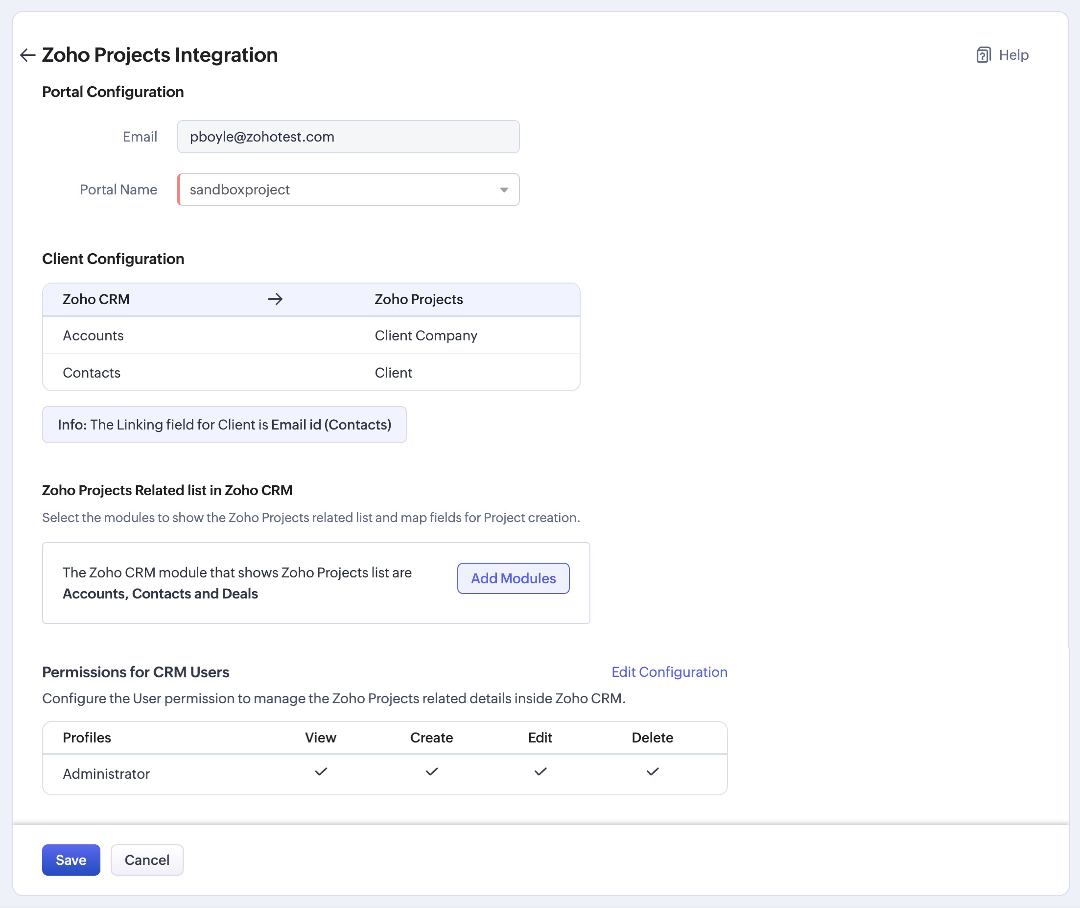Click the Portal Configuration heading

click(x=113, y=92)
